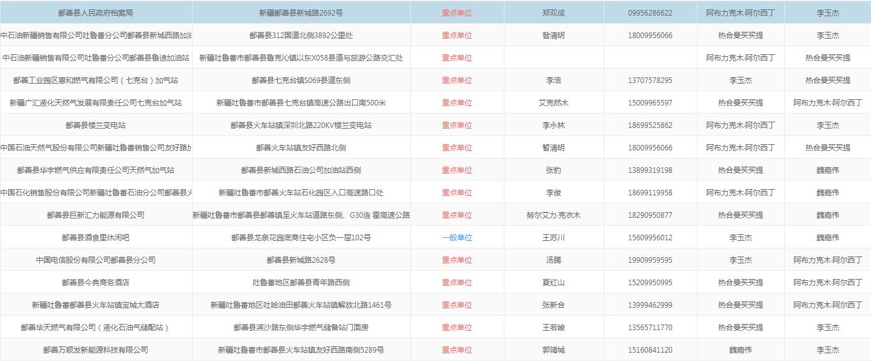Click the 鄯善万顺发新能源科技有限公司 unit name

(x=95, y=350)
